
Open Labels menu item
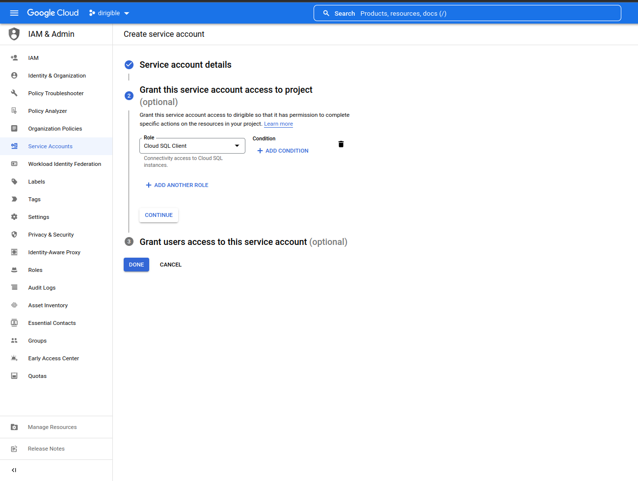pyautogui.click(x=56, y=182)
